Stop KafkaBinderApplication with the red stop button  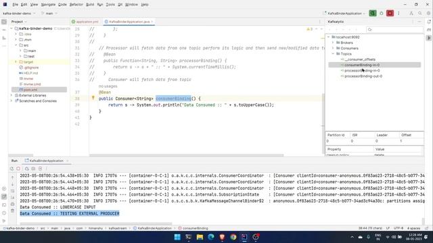[x=390, y=13]
